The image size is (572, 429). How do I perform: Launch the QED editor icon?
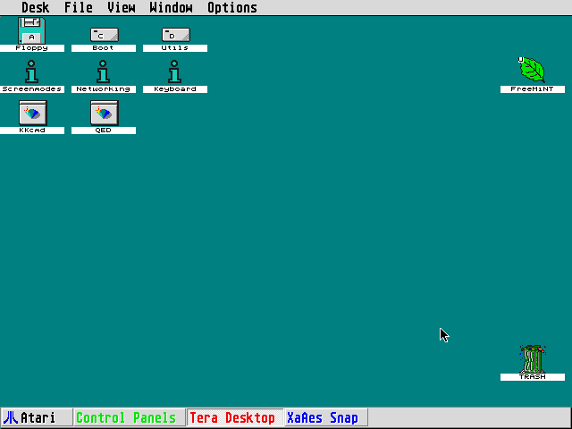tap(104, 113)
